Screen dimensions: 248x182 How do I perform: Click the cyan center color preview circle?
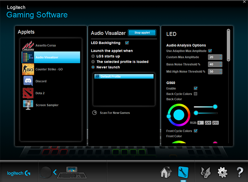(179, 115)
